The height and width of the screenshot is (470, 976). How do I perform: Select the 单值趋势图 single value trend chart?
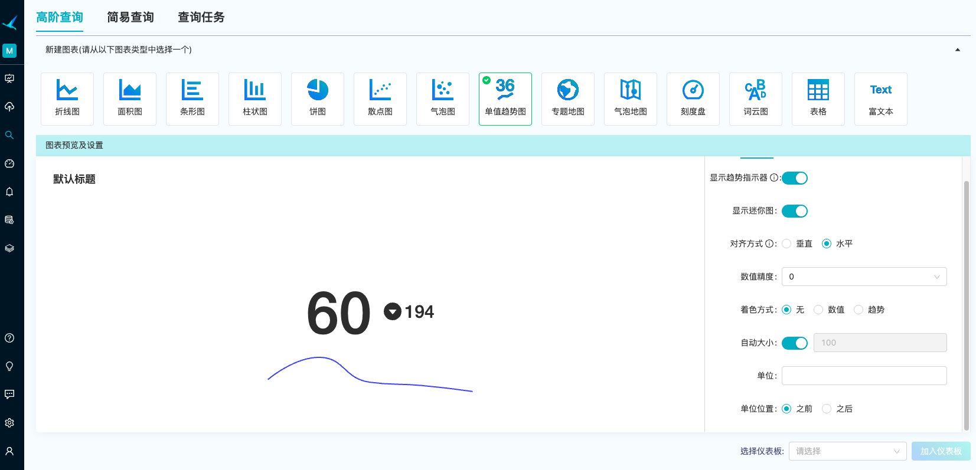tap(505, 99)
